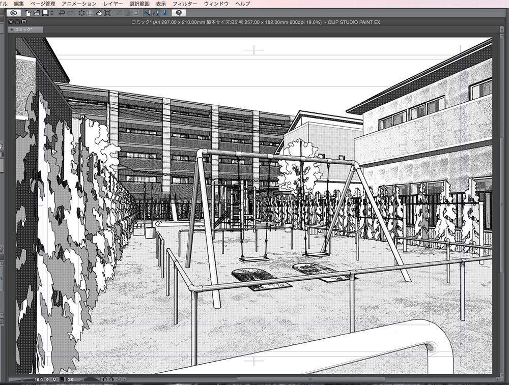Open the zoom-out stepper in the status bar
509x385 pixels.
pyautogui.click(x=47, y=379)
